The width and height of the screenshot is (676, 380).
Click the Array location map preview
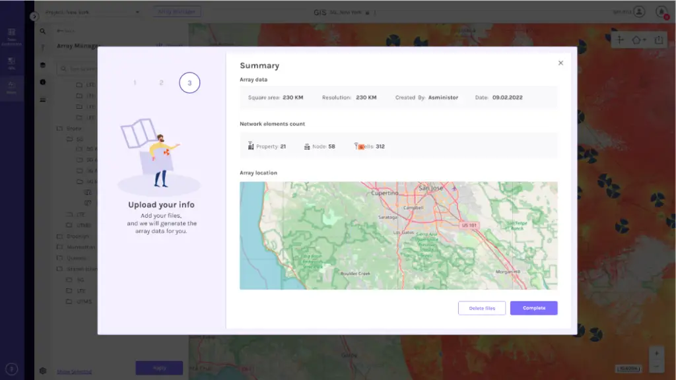point(398,236)
